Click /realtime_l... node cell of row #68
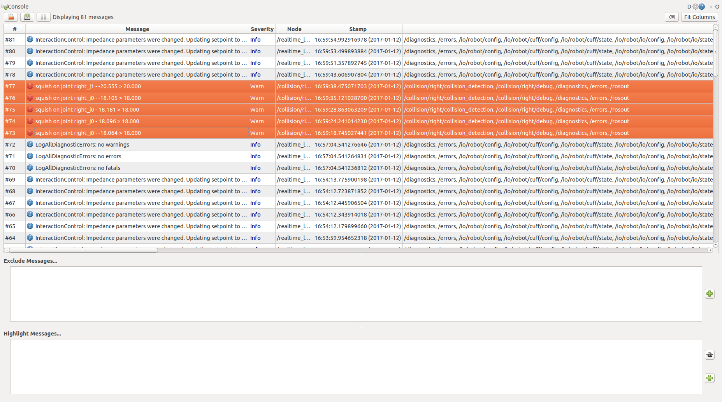 tap(294, 191)
